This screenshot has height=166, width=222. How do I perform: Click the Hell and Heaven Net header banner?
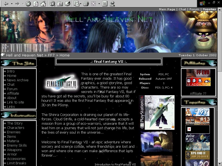pos(109,32)
